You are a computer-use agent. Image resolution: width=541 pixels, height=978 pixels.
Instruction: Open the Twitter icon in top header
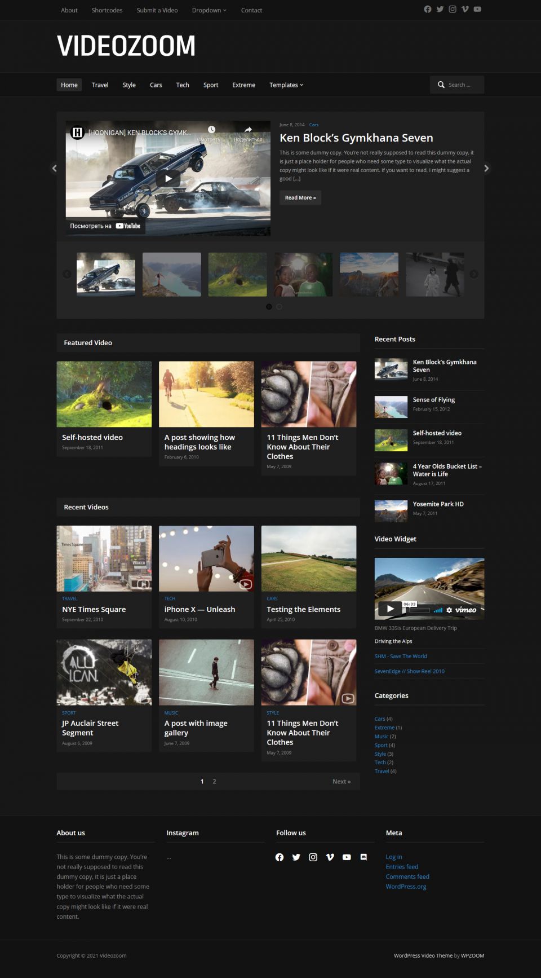(x=440, y=10)
